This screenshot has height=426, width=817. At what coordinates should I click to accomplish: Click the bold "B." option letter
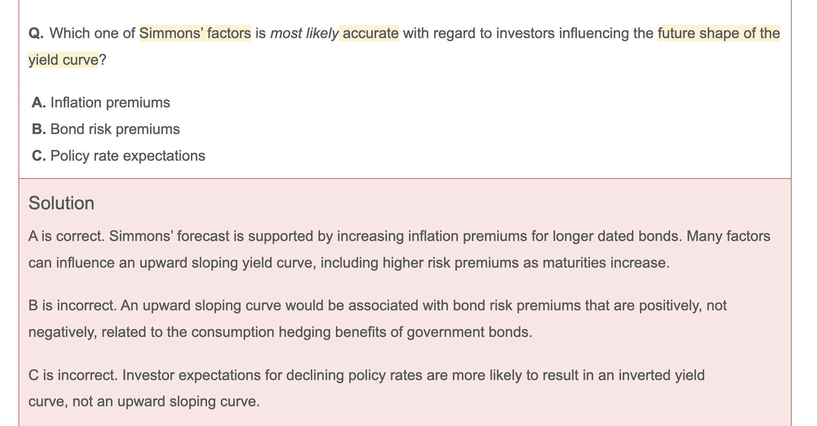39,129
